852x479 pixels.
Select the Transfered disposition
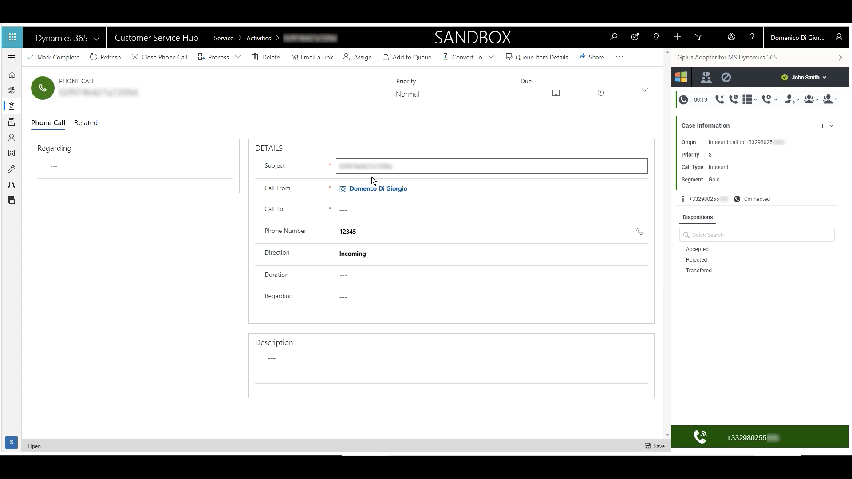coord(698,271)
